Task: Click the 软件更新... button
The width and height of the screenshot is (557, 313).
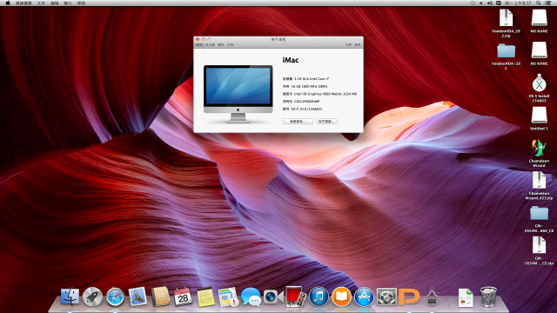Action: 326,122
